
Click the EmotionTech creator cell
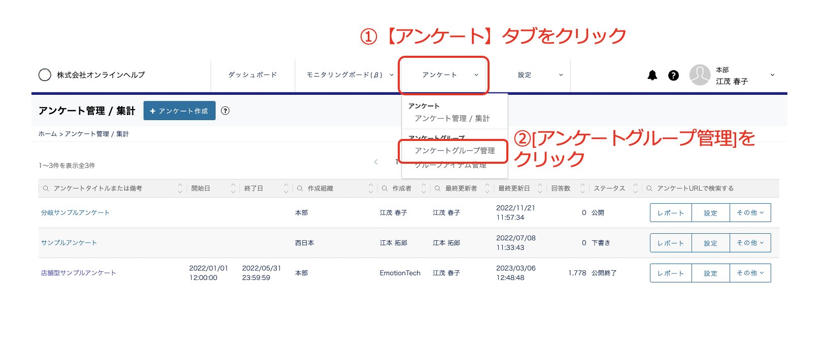pyautogui.click(x=400, y=273)
